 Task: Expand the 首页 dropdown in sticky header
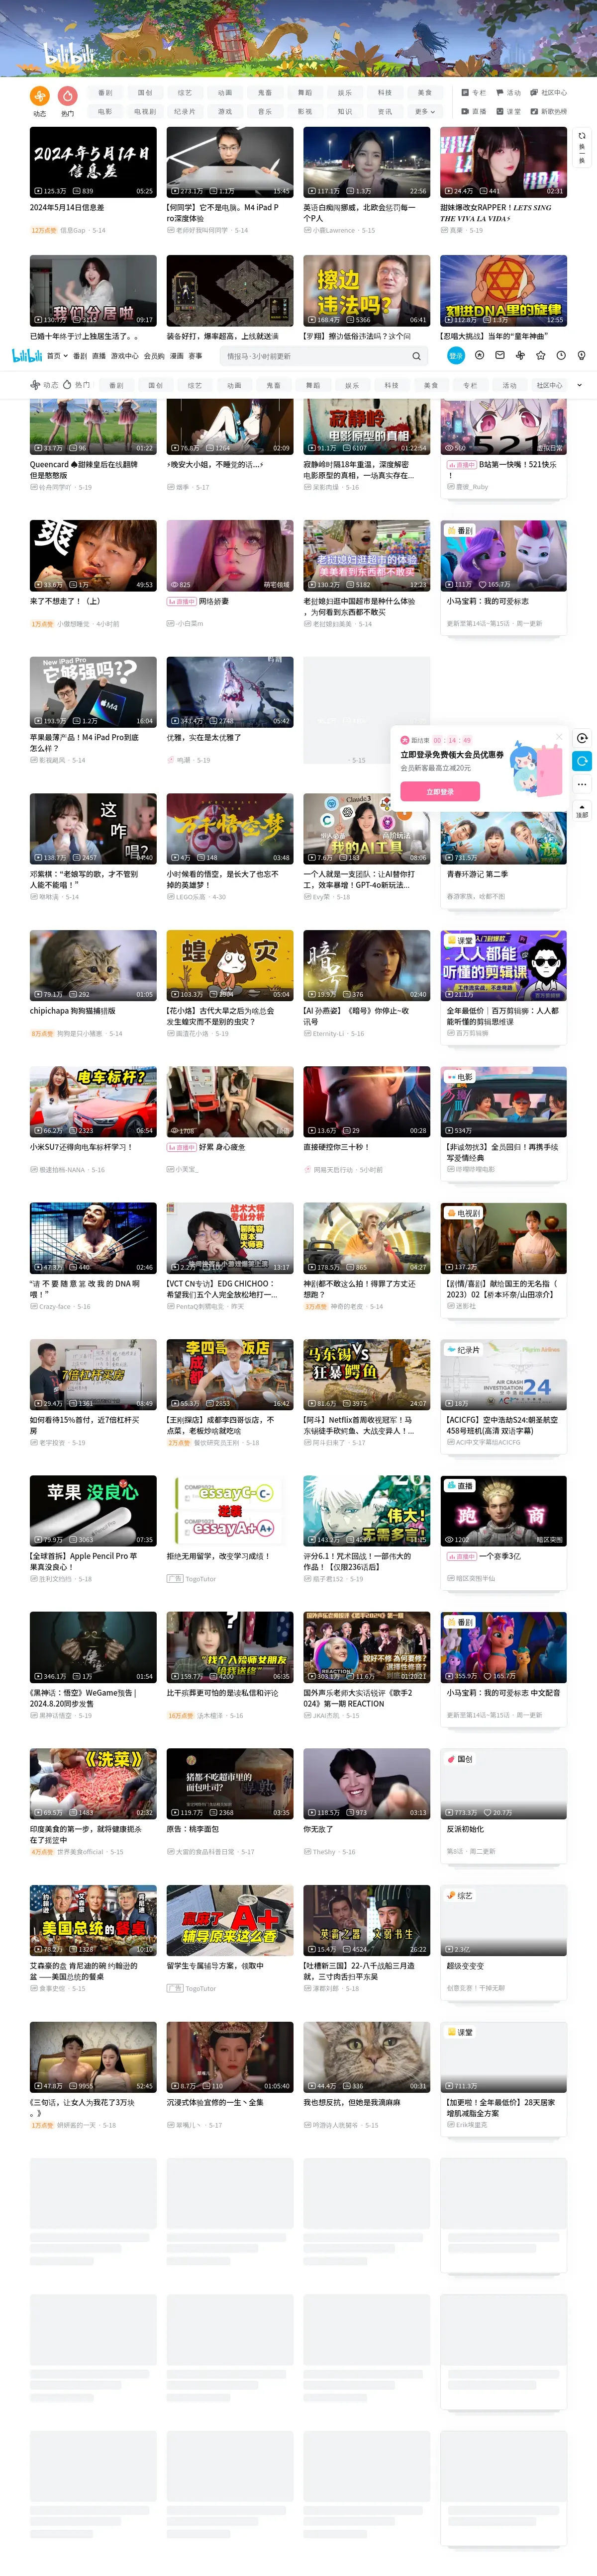tap(57, 356)
